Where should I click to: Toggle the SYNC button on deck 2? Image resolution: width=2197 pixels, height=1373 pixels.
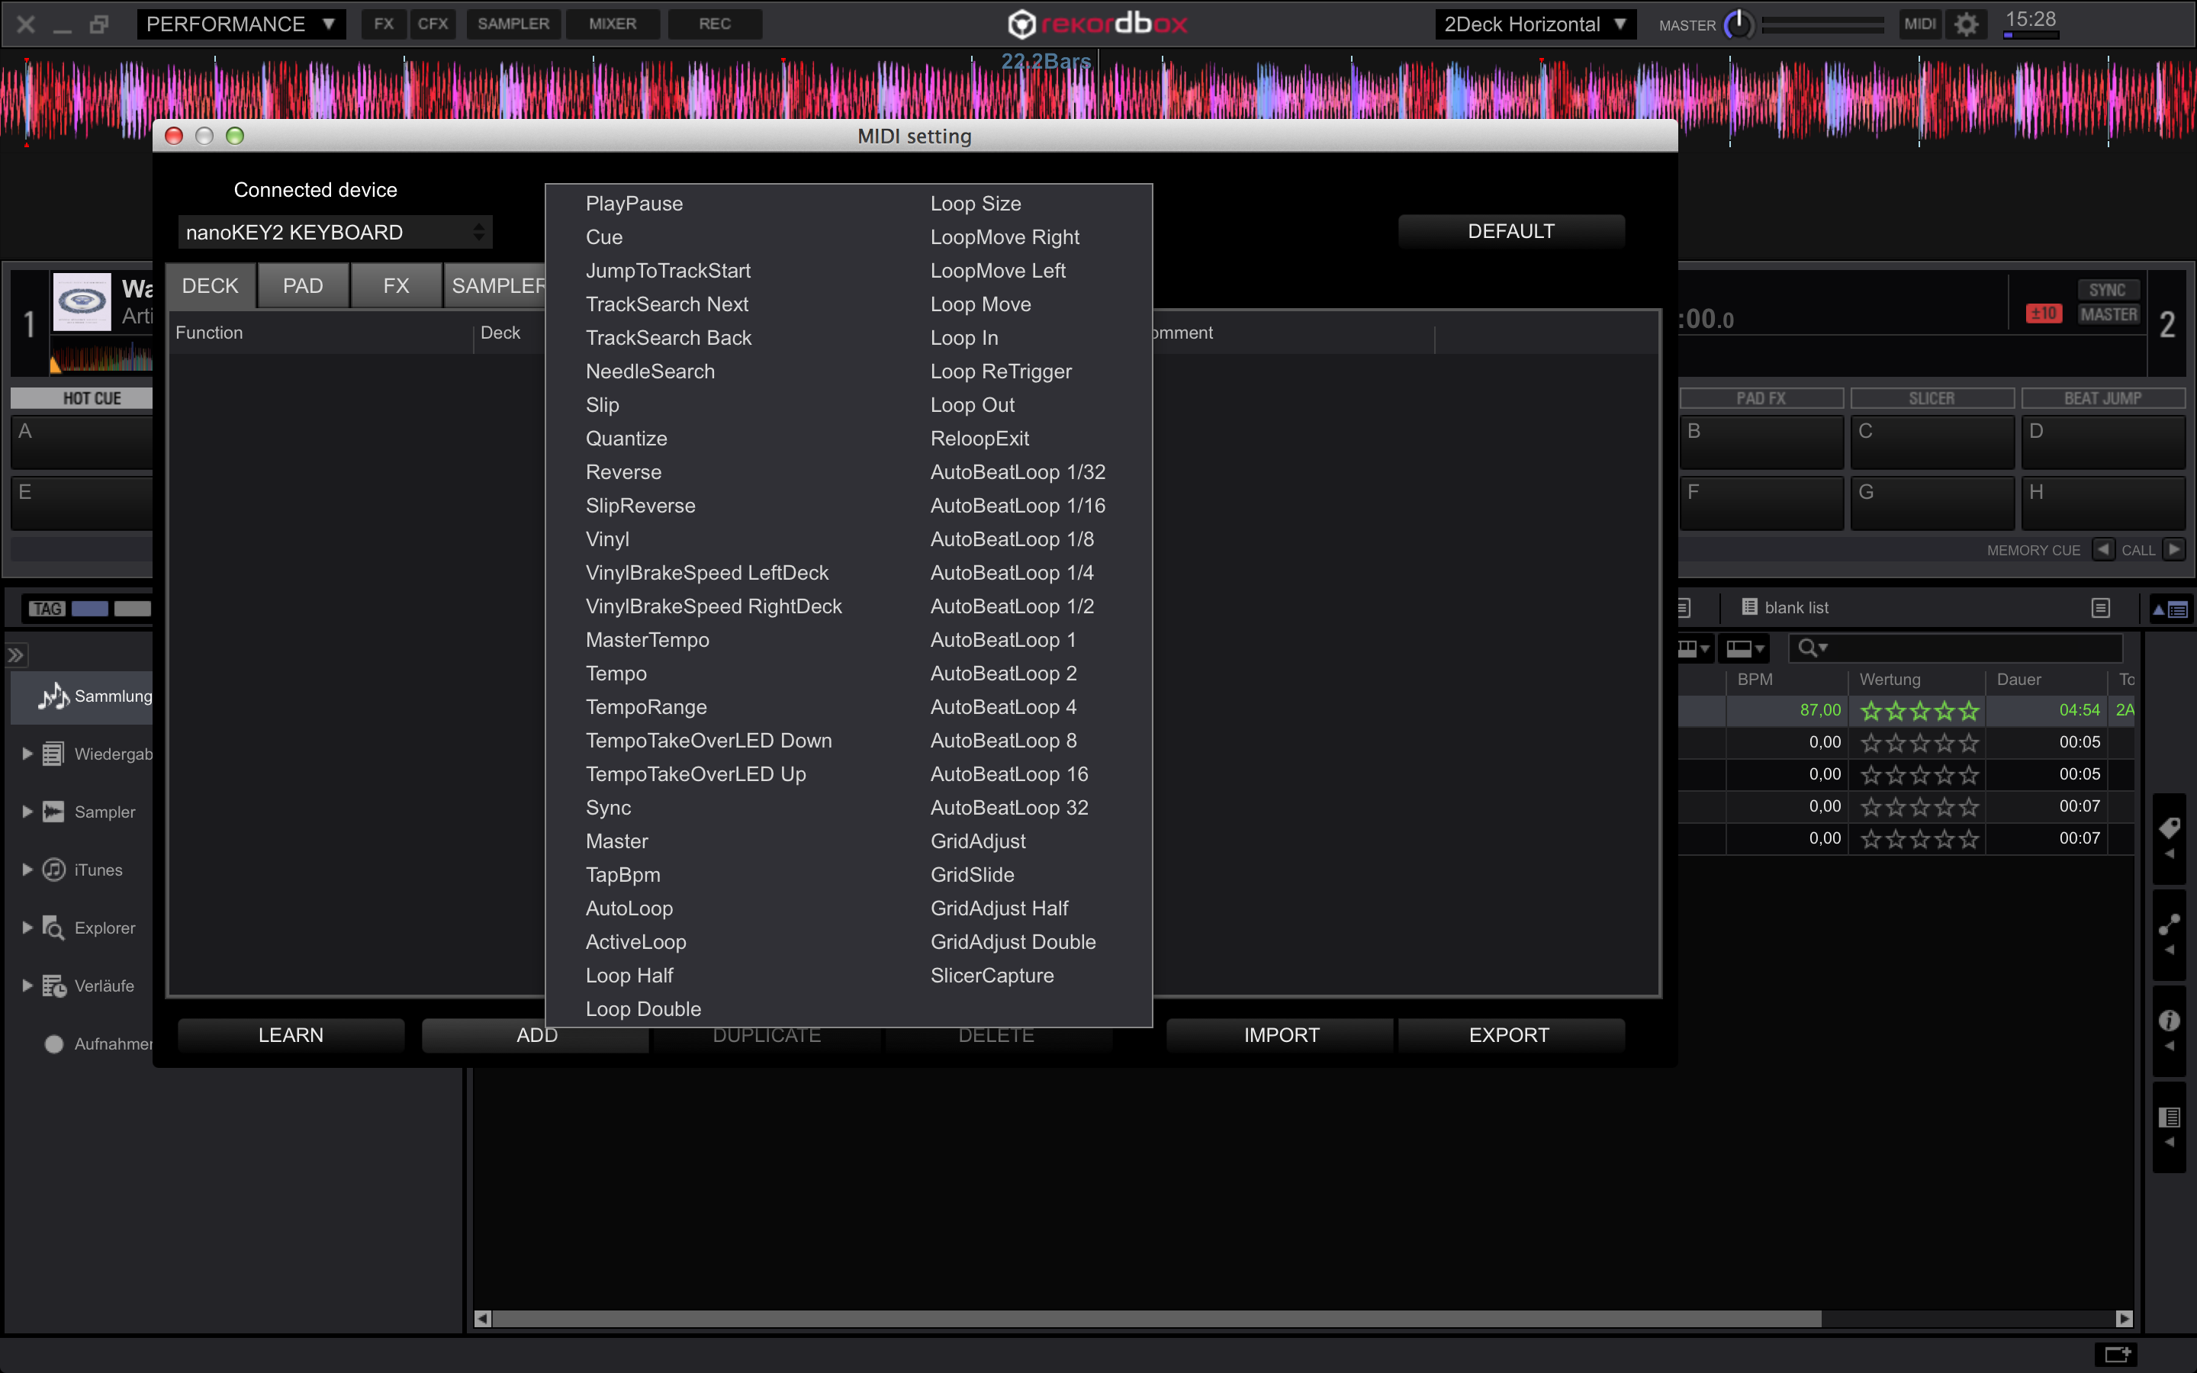2107,290
